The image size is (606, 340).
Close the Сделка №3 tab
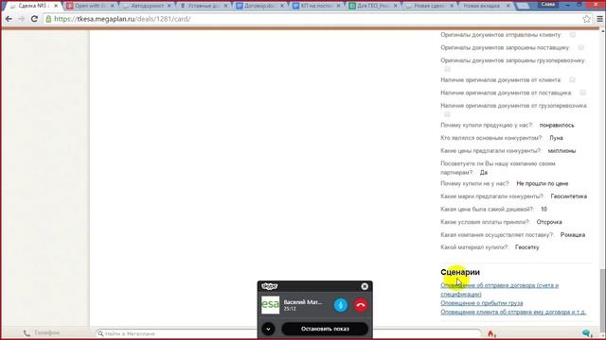[x=56, y=6]
